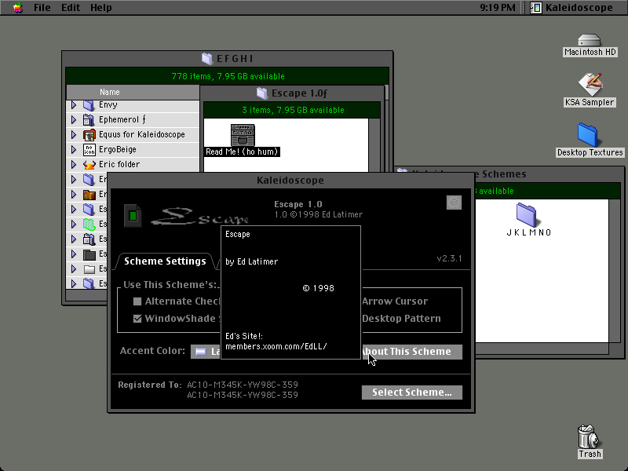Image resolution: width=628 pixels, height=471 pixels.
Task: Click the 'Registered To:' label
Action: click(x=150, y=385)
